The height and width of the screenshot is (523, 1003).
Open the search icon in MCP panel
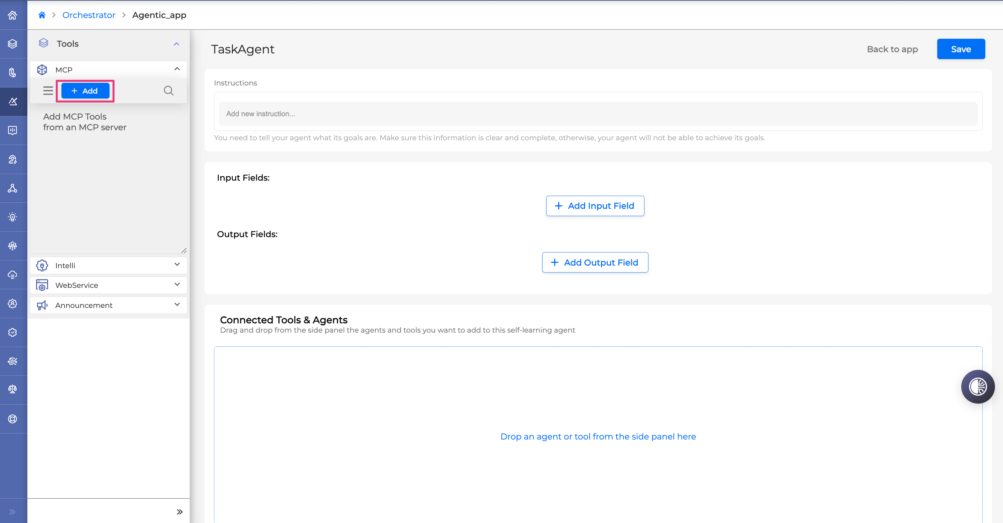tap(168, 91)
